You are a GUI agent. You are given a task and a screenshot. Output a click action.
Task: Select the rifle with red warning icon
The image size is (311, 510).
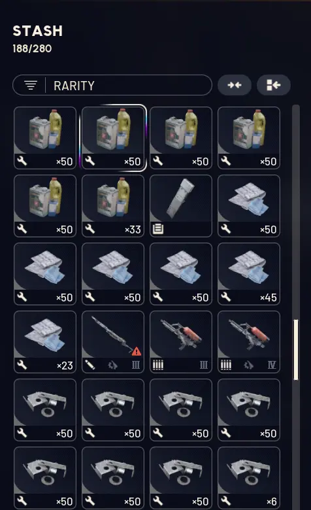(113, 341)
